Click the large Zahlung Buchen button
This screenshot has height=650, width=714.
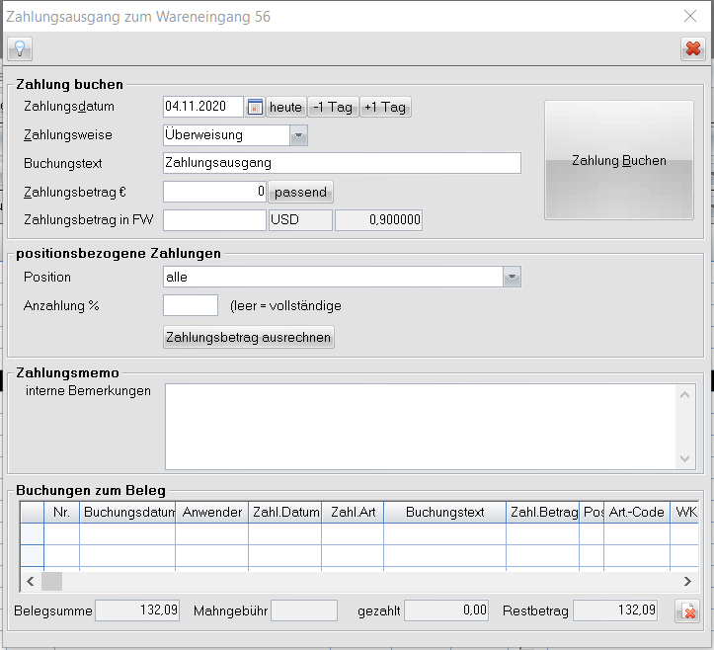click(618, 160)
